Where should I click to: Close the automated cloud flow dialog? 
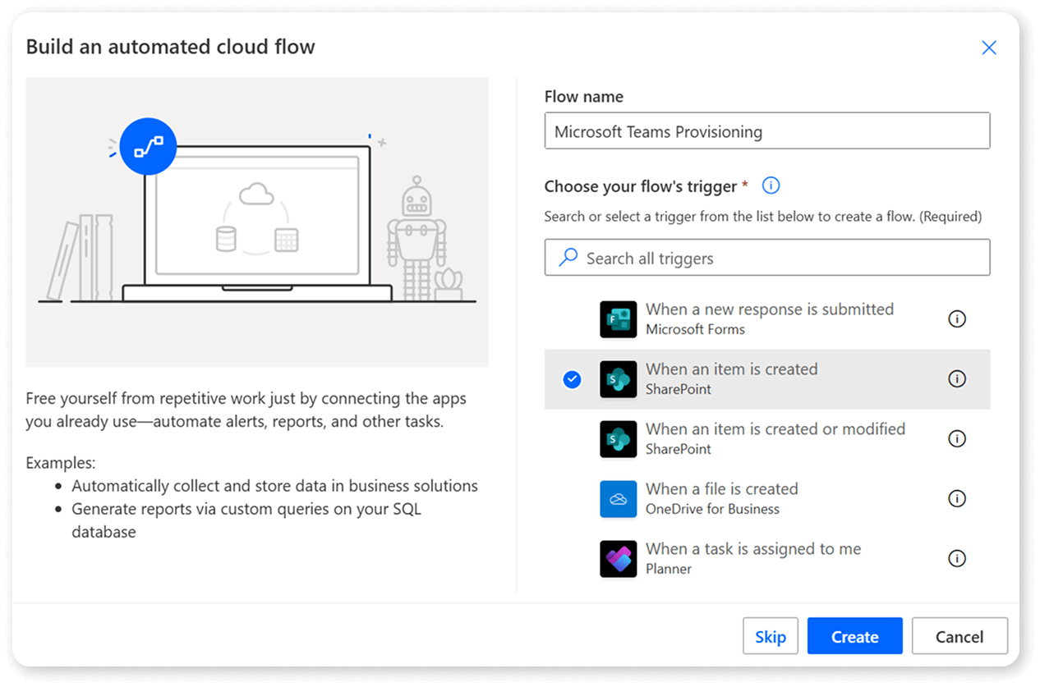[x=989, y=48]
